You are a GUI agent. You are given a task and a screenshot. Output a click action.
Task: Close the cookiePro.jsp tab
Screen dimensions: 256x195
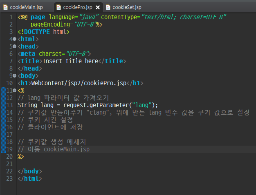tap(98, 7)
